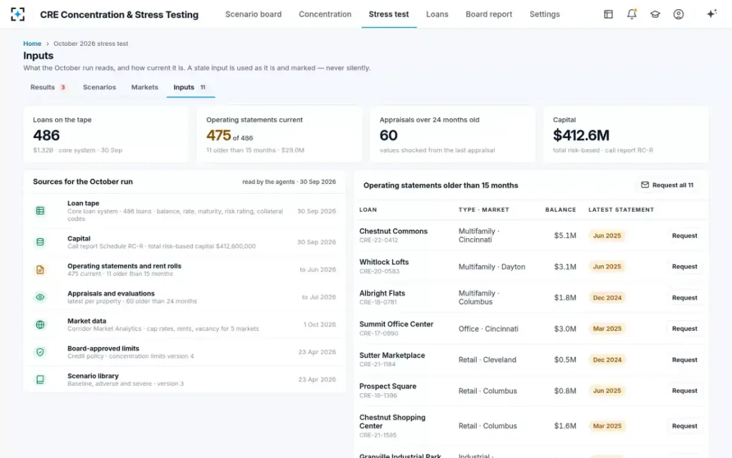732x458 pixels.
Task: Open the notifications bell
Action: point(632,14)
